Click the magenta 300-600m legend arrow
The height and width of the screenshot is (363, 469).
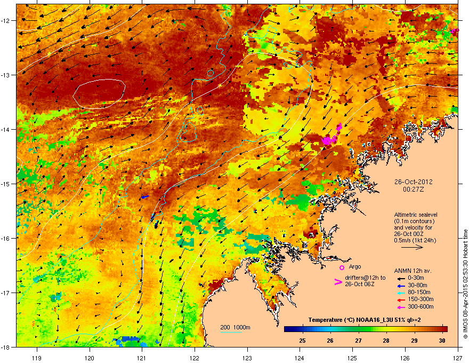(x=401, y=307)
